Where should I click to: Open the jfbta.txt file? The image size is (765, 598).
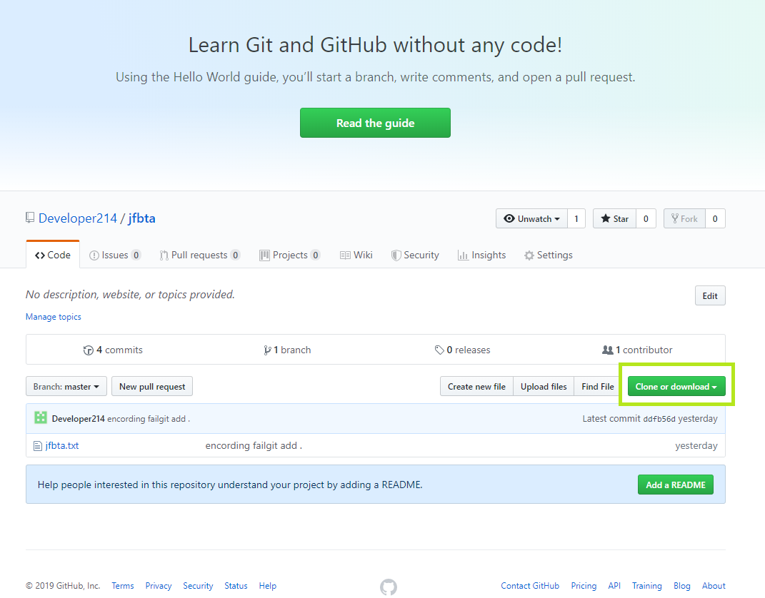tap(62, 445)
